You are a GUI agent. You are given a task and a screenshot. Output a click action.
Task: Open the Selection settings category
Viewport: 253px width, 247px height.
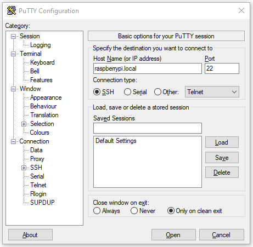(42, 124)
